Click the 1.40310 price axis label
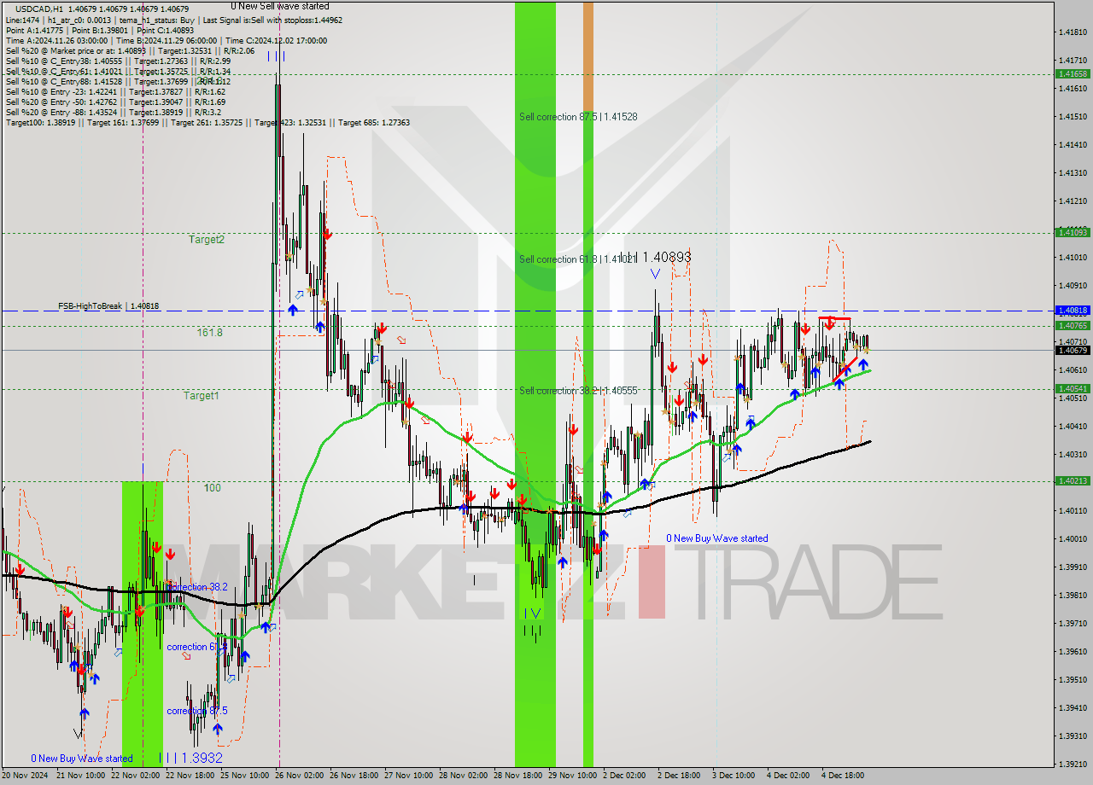The width and height of the screenshot is (1093, 785). [1073, 454]
